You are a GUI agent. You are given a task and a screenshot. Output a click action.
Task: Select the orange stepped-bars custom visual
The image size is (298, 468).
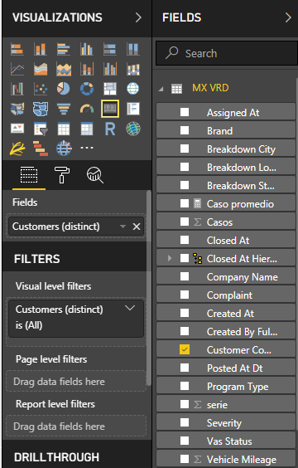click(x=41, y=149)
